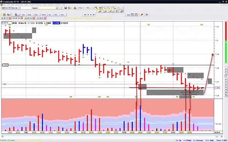Viewport: 228px width, 142px height.
Task: Open the Help menu
Action: click(x=63, y=5)
